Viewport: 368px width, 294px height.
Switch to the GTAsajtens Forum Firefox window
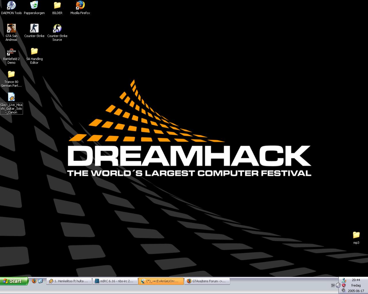tap(207, 281)
